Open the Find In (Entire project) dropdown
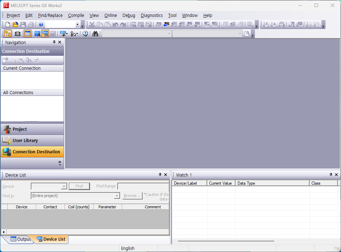Screen dimensions: 341x252 click(117, 196)
